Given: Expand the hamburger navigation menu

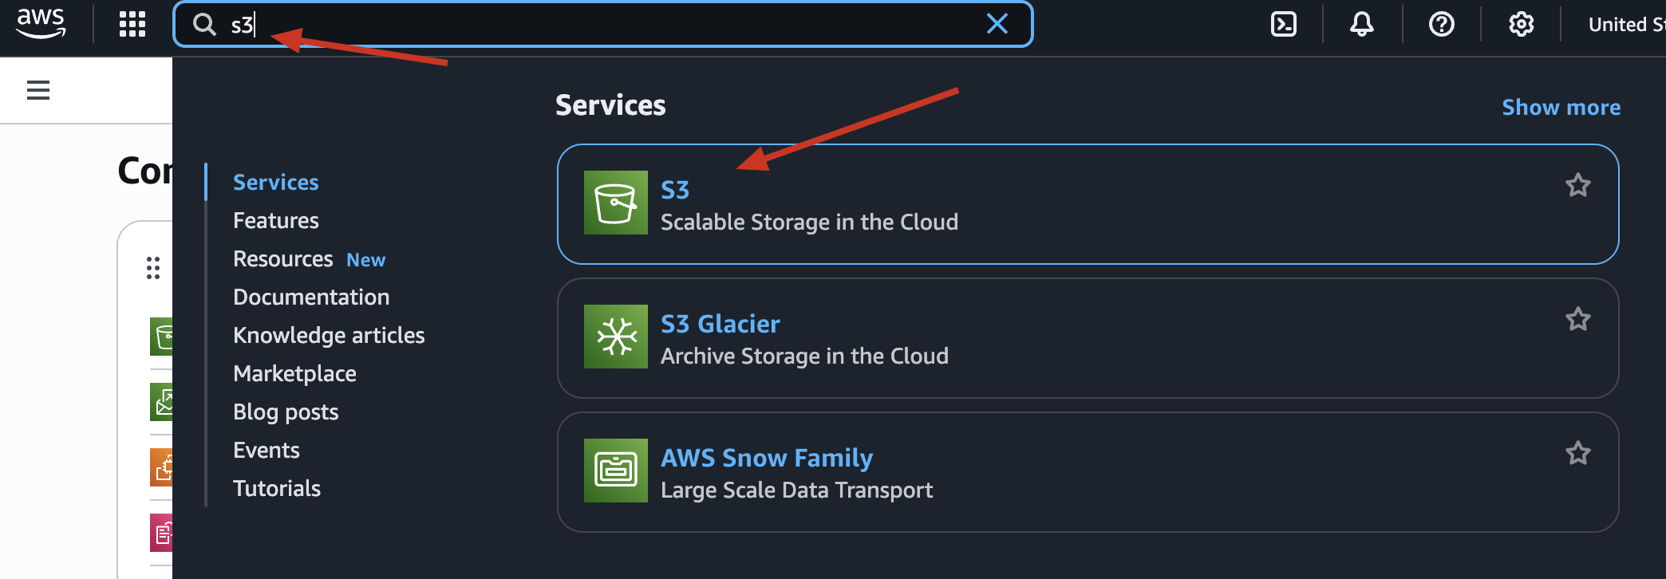Looking at the screenshot, I should click(38, 90).
